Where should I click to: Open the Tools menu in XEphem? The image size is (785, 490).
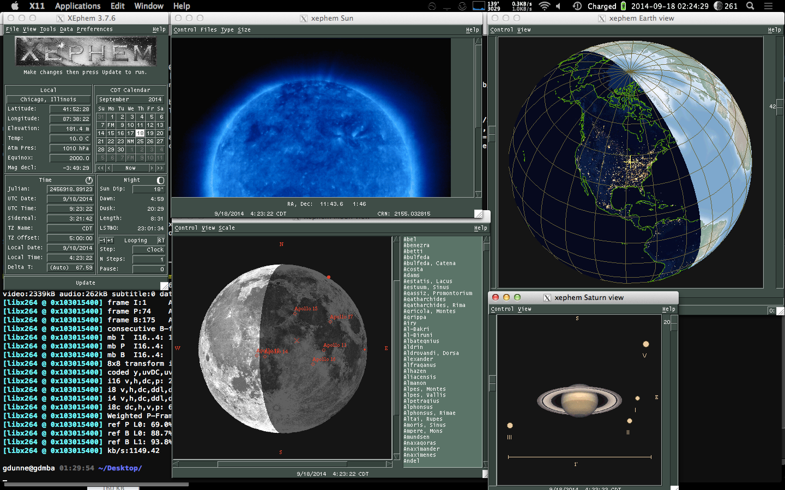coord(48,29)
